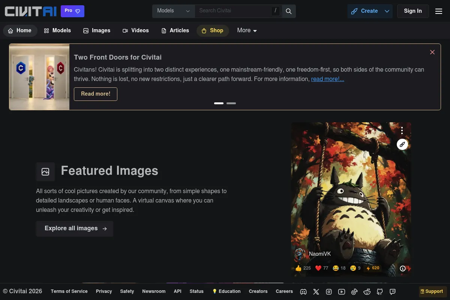
Task: Click the Featured Images section icon
Action: coord(45,172)
